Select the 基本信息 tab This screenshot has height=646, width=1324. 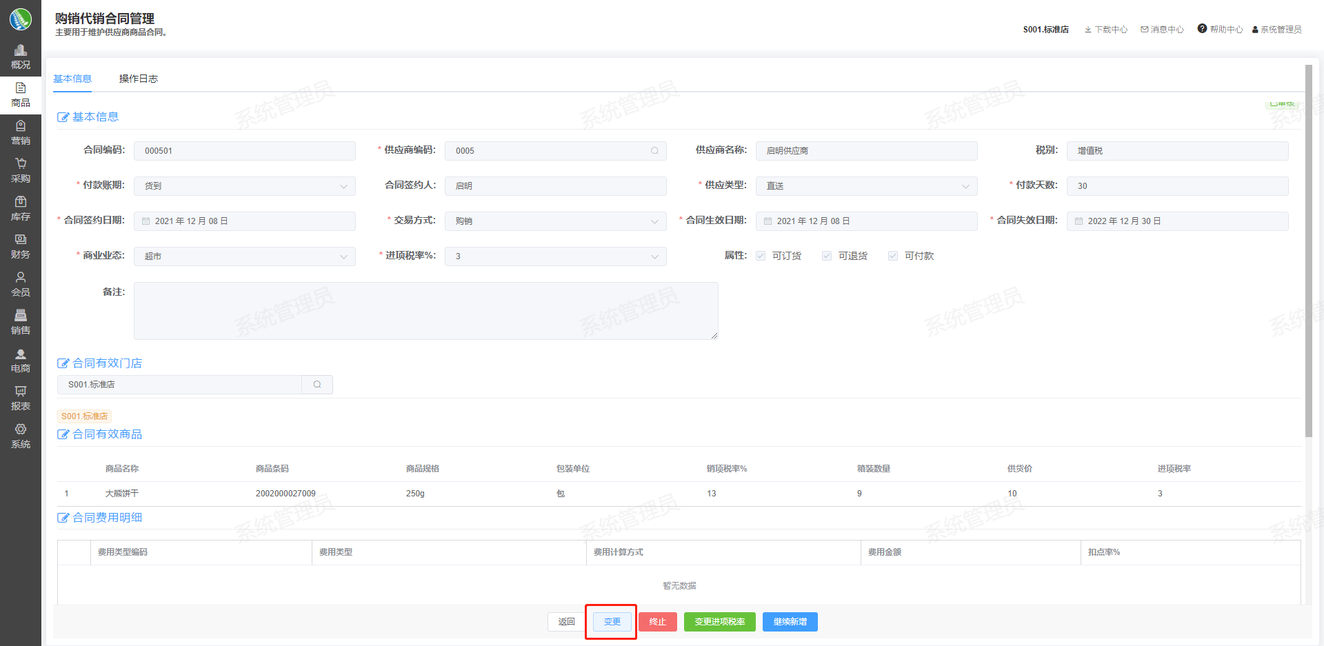tap(72, 79)
